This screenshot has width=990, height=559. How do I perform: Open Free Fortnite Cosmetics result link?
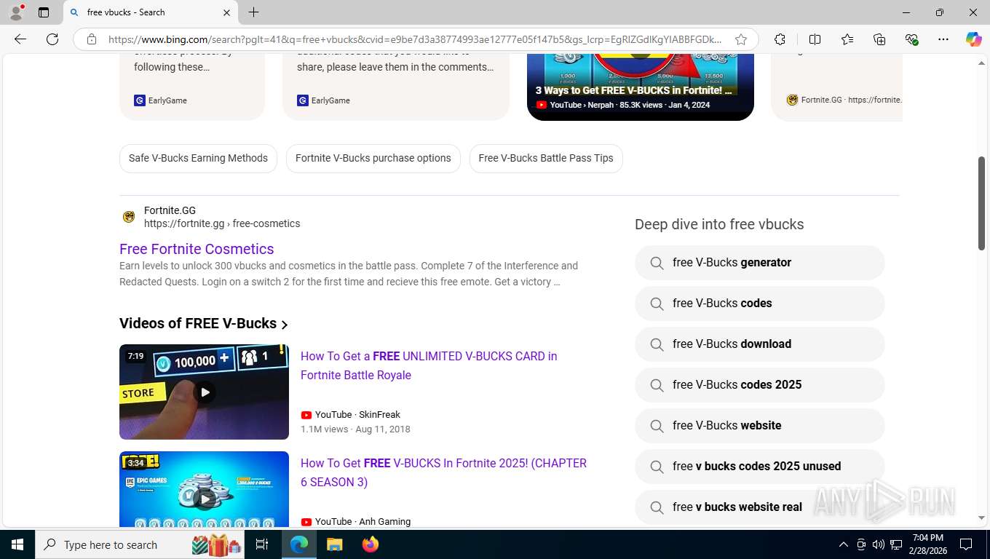click(197, 249)
